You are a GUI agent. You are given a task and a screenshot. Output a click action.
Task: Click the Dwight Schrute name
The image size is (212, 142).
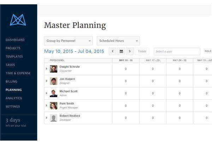pos(70,67)
